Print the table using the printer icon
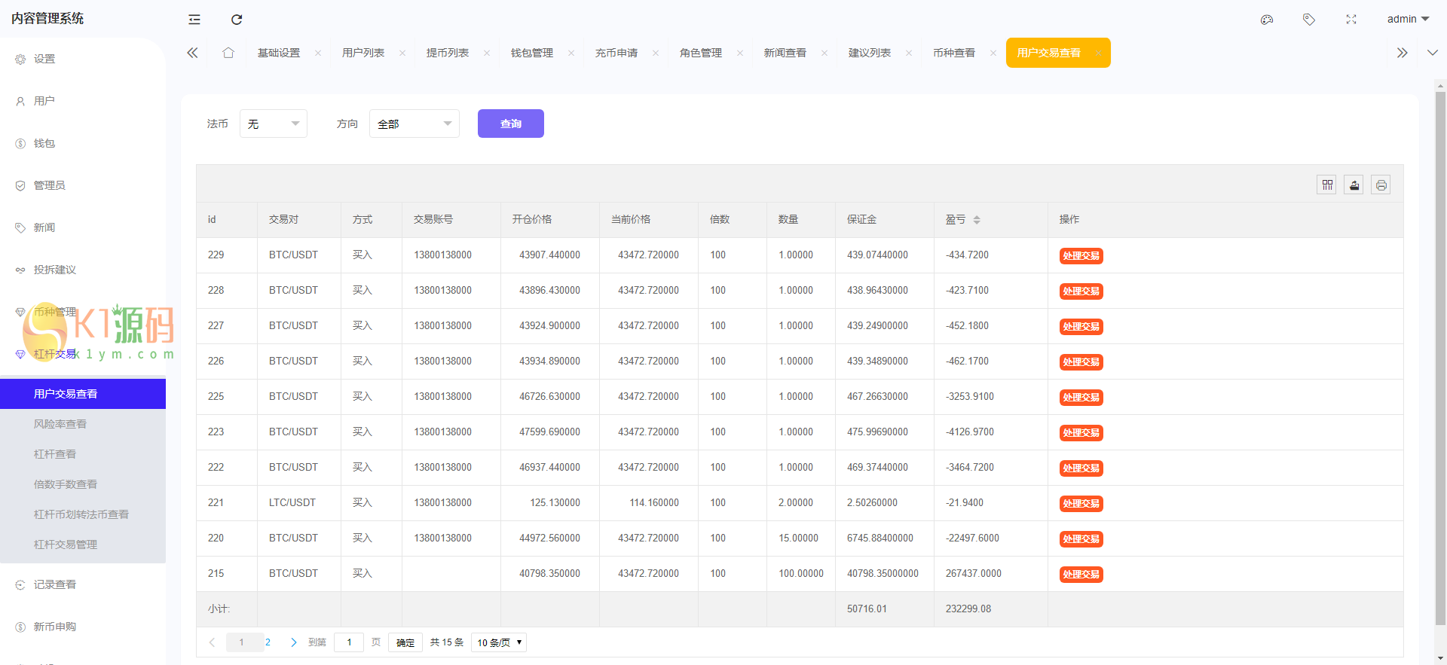This screenshot has width=1447, height=665. (1381, 185)
